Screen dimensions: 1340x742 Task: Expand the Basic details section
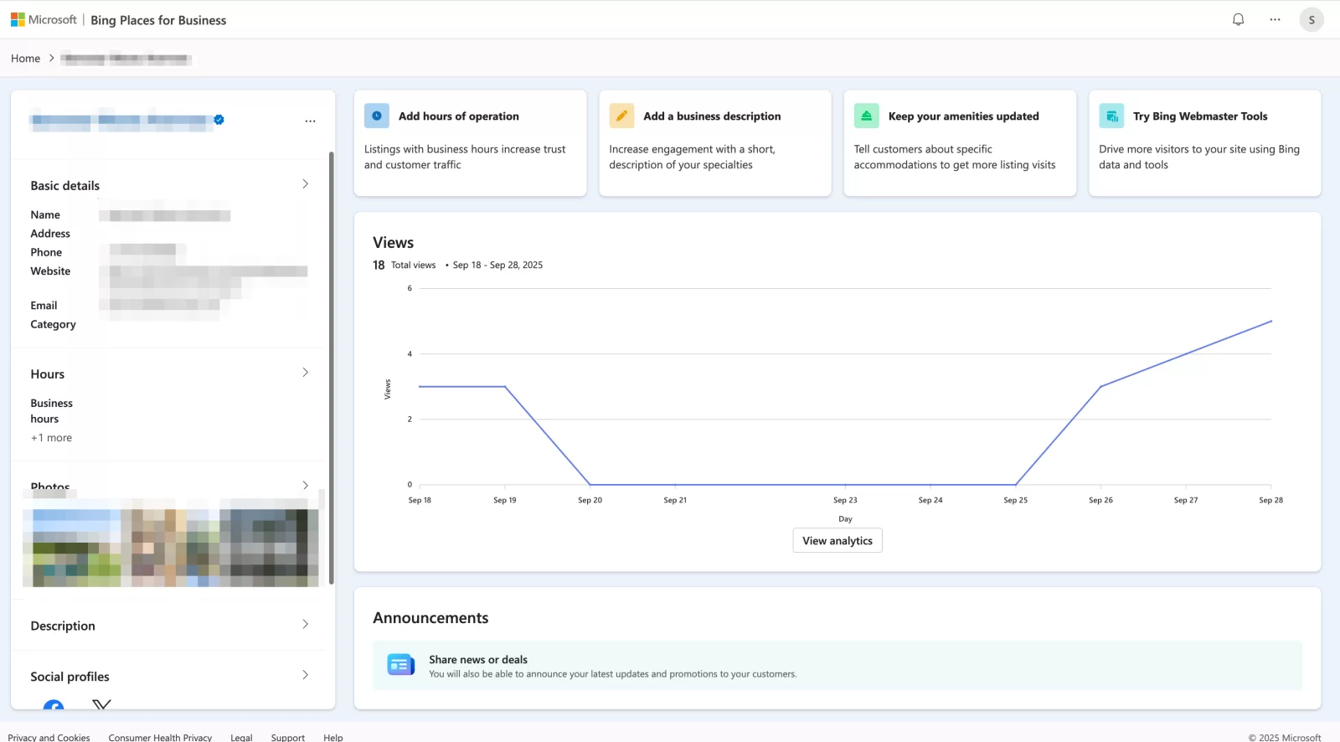pos(305,184)
